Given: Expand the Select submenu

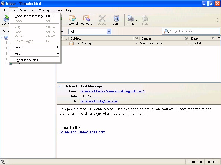Looking at the screenshot, I should click(35, 47).
